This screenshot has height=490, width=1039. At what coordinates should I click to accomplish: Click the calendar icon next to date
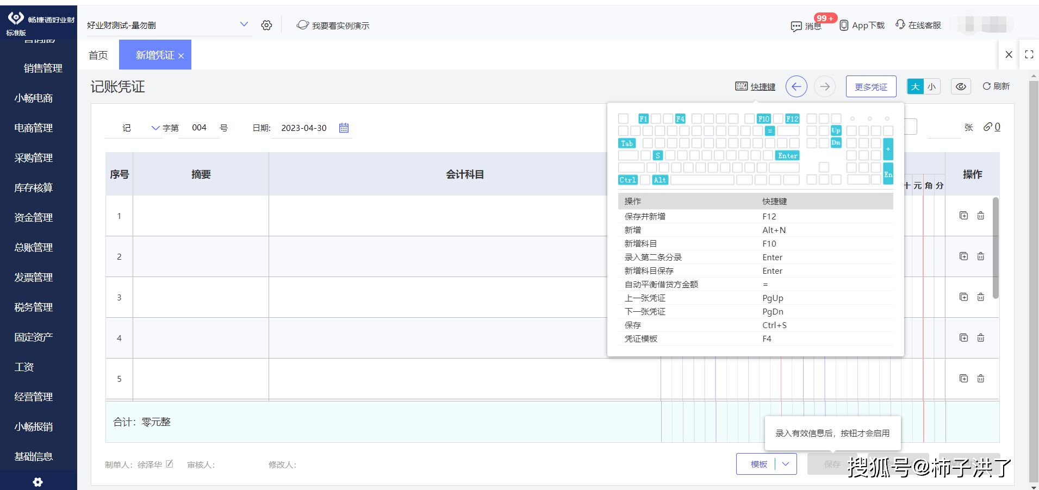(x=344, y=128)
